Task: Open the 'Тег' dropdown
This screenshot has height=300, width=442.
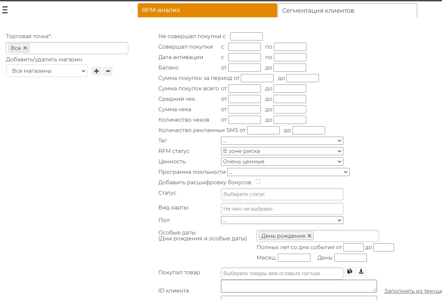Action: (282, 141)
